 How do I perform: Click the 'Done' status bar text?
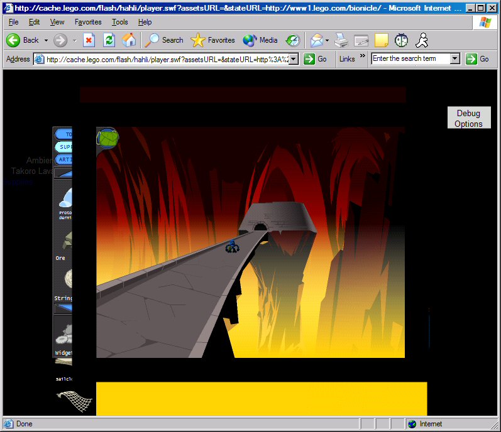(25, 424)
